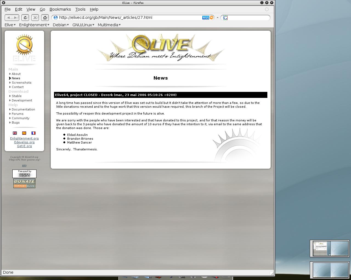The image size is (351, 280).
Task: Open the View menu
Action: 31,9
